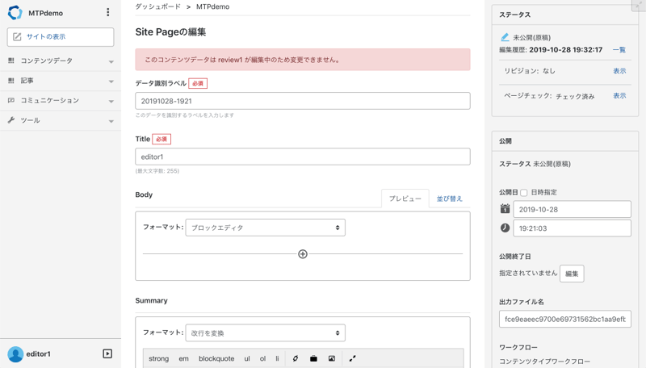646x368 pixels.
Task: Click the calendar icon next to publish date
Action: point(505,209)
